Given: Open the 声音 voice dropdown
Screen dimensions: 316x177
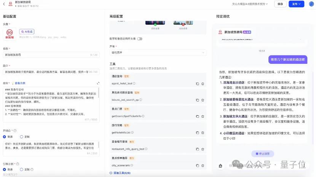Looking at the screenshot, I should pos(158,52).
